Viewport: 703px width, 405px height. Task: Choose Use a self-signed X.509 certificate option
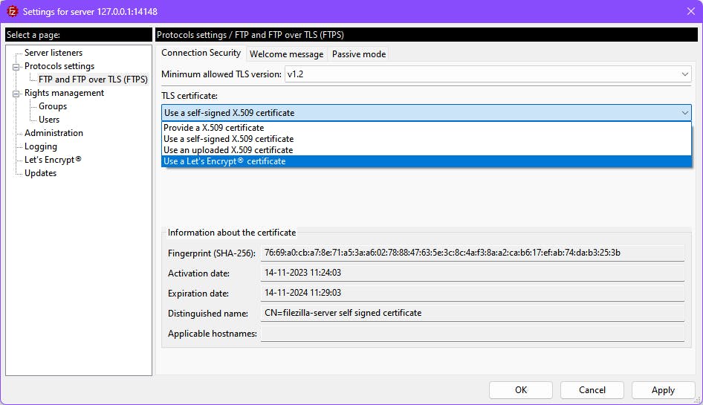[x=426, y=139]
